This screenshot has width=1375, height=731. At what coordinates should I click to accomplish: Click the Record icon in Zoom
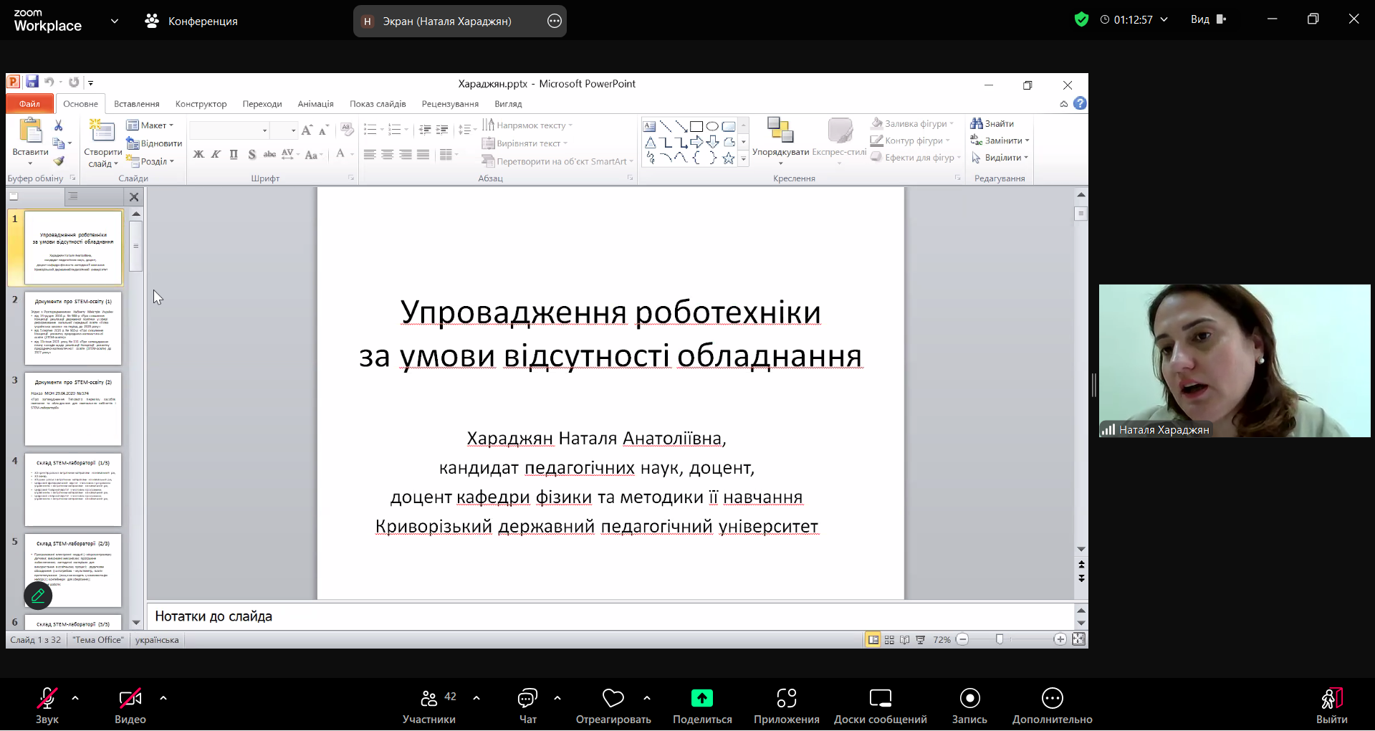969,698
